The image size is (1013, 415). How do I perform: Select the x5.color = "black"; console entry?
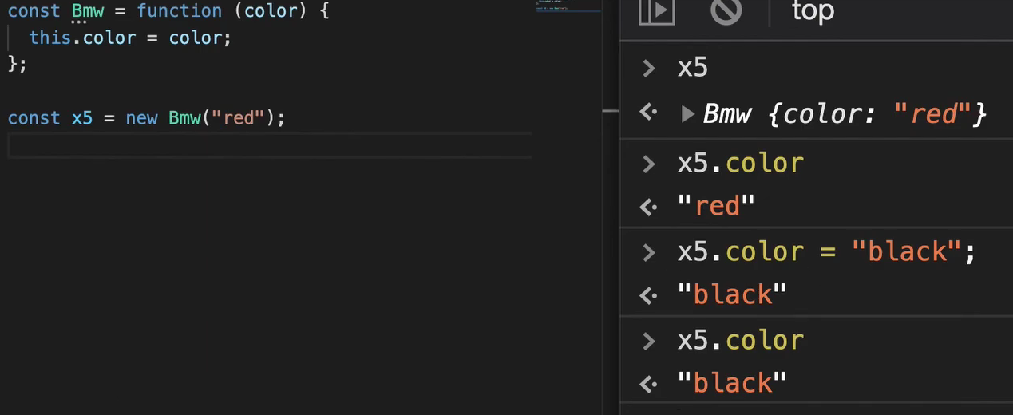point(827,252)
